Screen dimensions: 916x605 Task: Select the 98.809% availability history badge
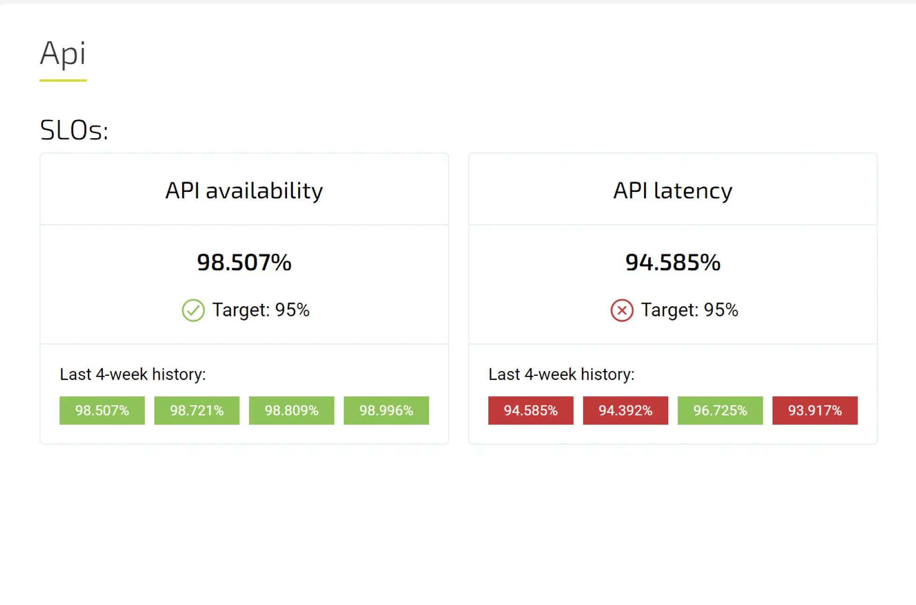click(x=292, y=410)
